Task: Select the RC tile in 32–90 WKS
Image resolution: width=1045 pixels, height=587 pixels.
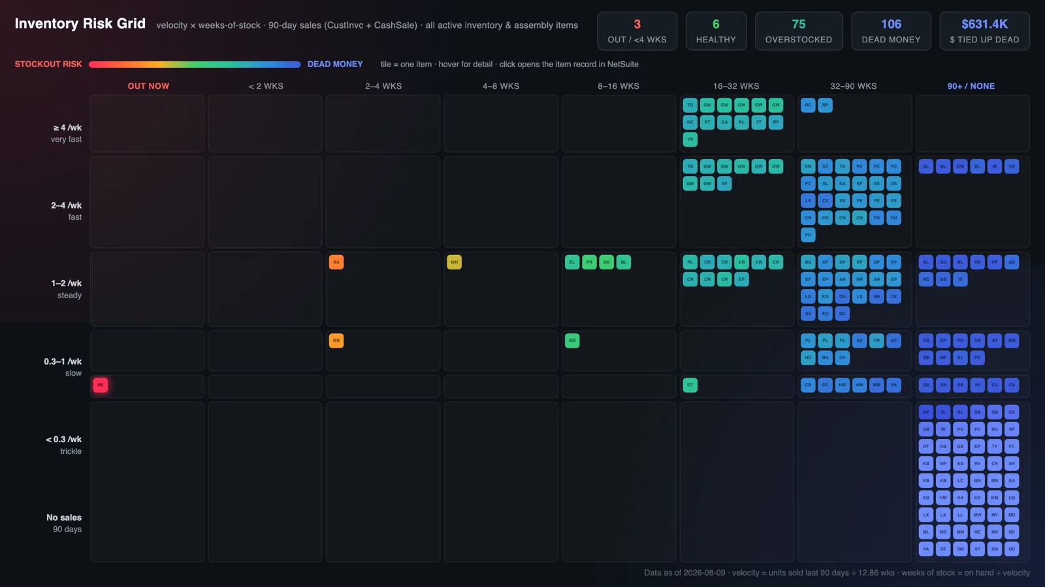Action: pos(808,105)
